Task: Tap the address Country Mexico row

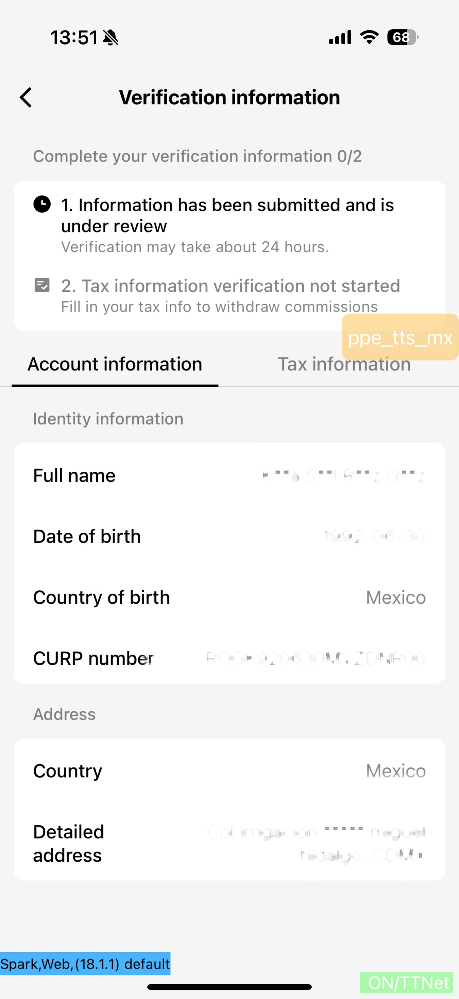Action: click(x=229, y=770)
